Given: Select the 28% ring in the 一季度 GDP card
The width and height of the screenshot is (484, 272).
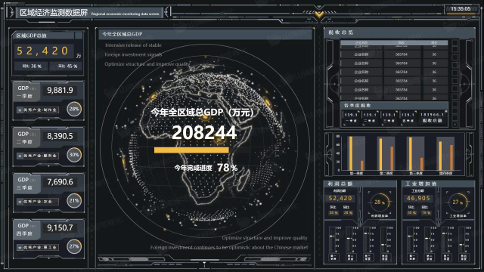Looking at the screenshot, I should point(74,109).
